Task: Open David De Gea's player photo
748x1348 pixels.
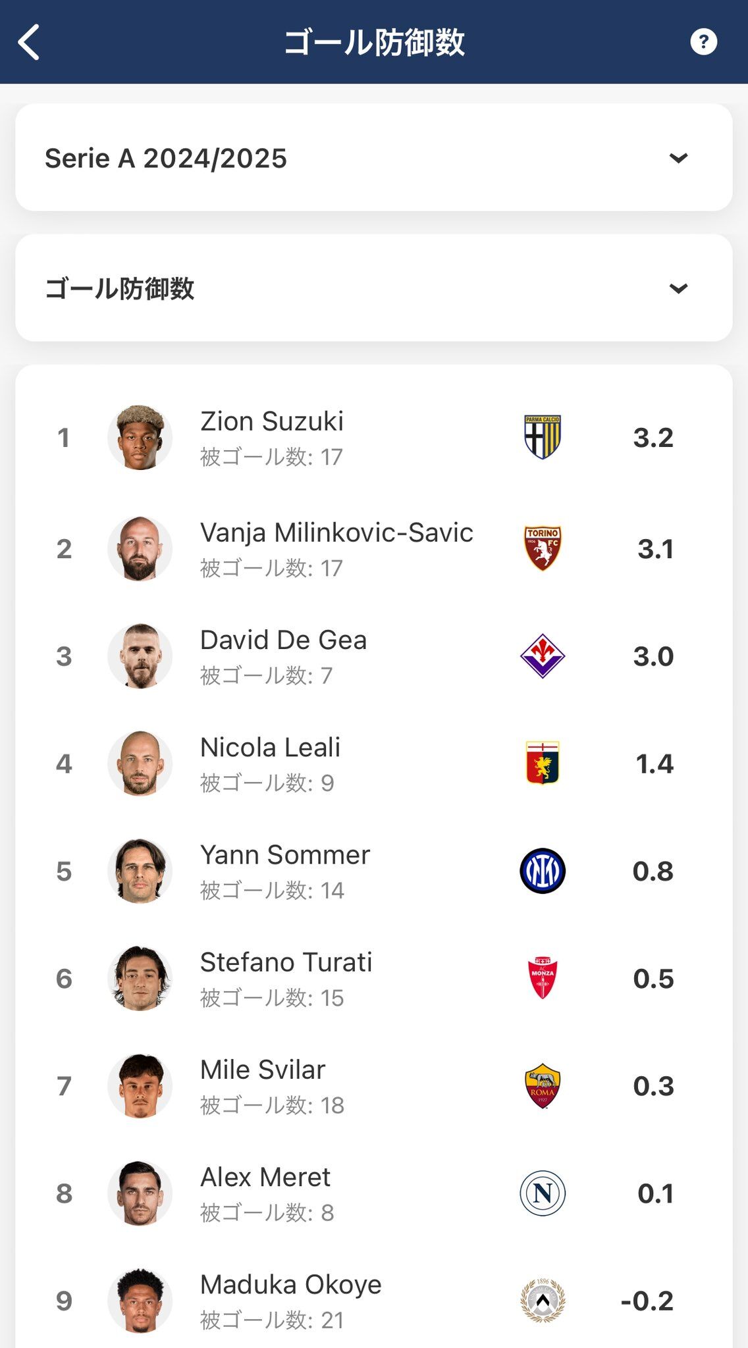Action: click(140, 656)
